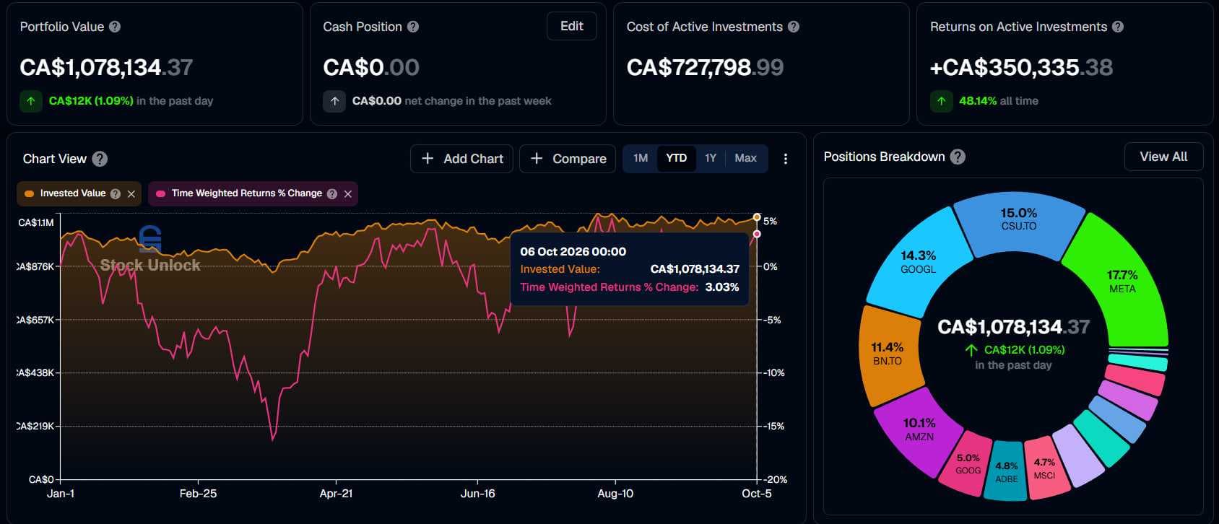Click the CA$1,078,134.37 Portfolio Value amount
The image size is (1219, 524).
pyautogui.click(x=106, y=67)
